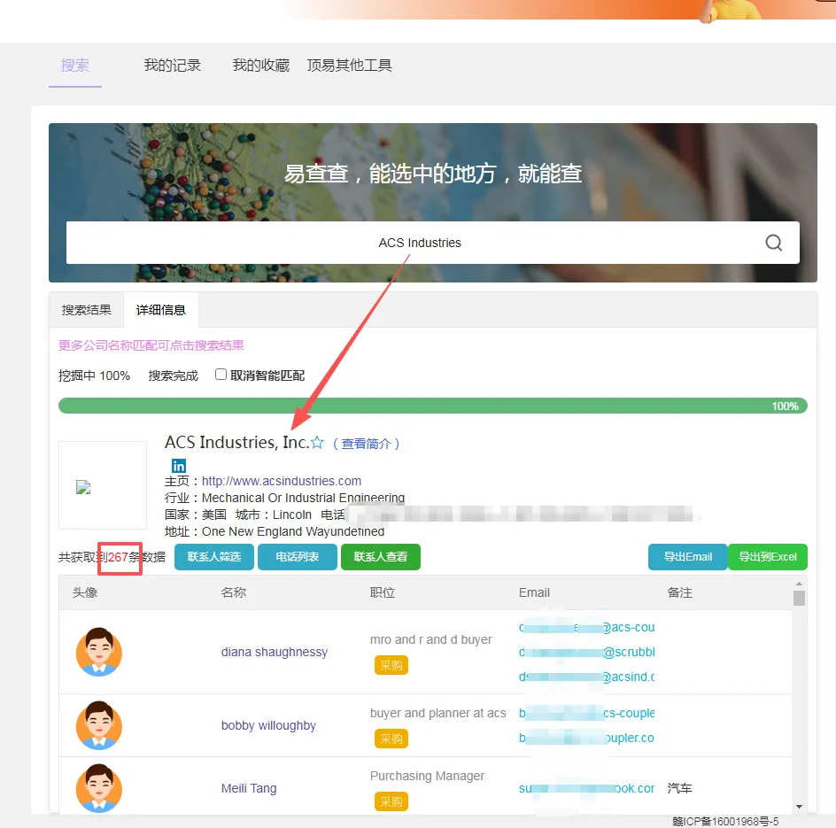Screen dimensions: 836x828
Task: Click the 赣ICP备16001968号-5 footer link
Action: (725, 821)
